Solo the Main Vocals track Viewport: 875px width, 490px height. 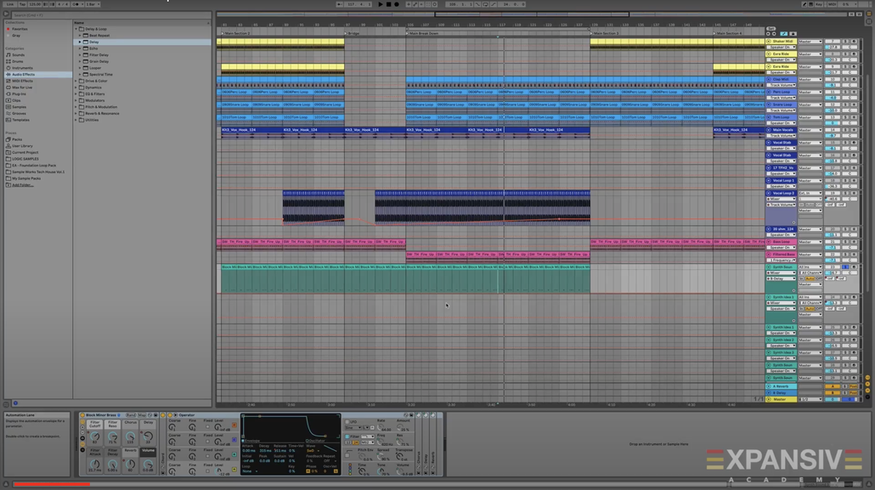(x=845, y=130)
